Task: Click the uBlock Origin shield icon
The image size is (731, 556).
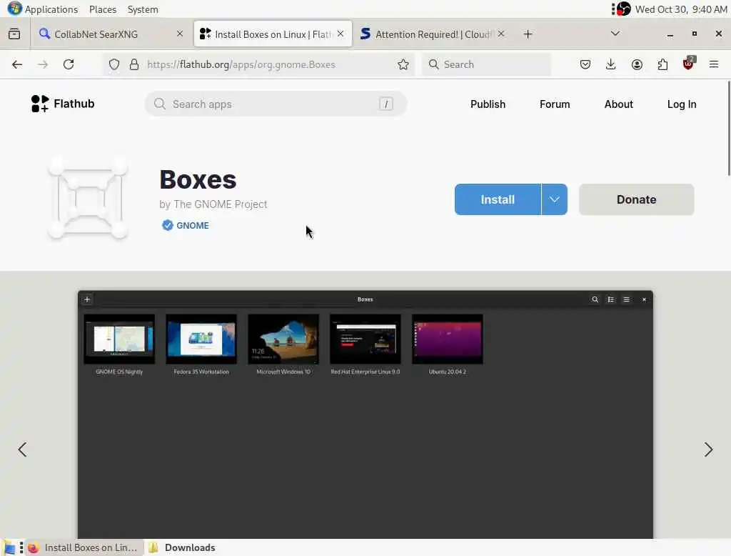Action: pyautogui.click(x=689, y=64)
